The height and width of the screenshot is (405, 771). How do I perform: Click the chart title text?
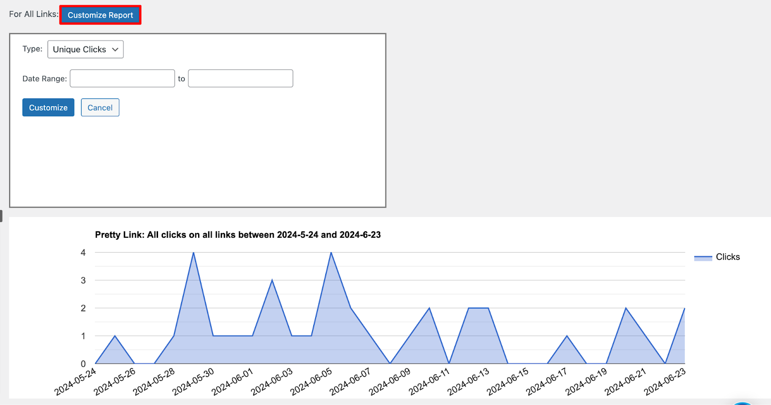click(x=238, y=235)
